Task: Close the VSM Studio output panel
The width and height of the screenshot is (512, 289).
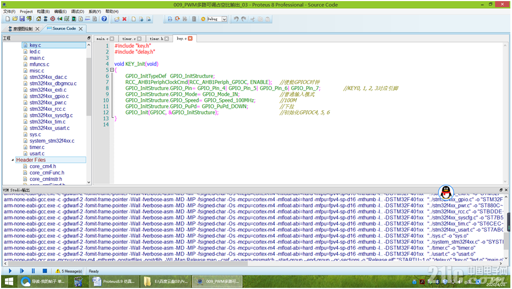Action: click(x=506, y=190)
